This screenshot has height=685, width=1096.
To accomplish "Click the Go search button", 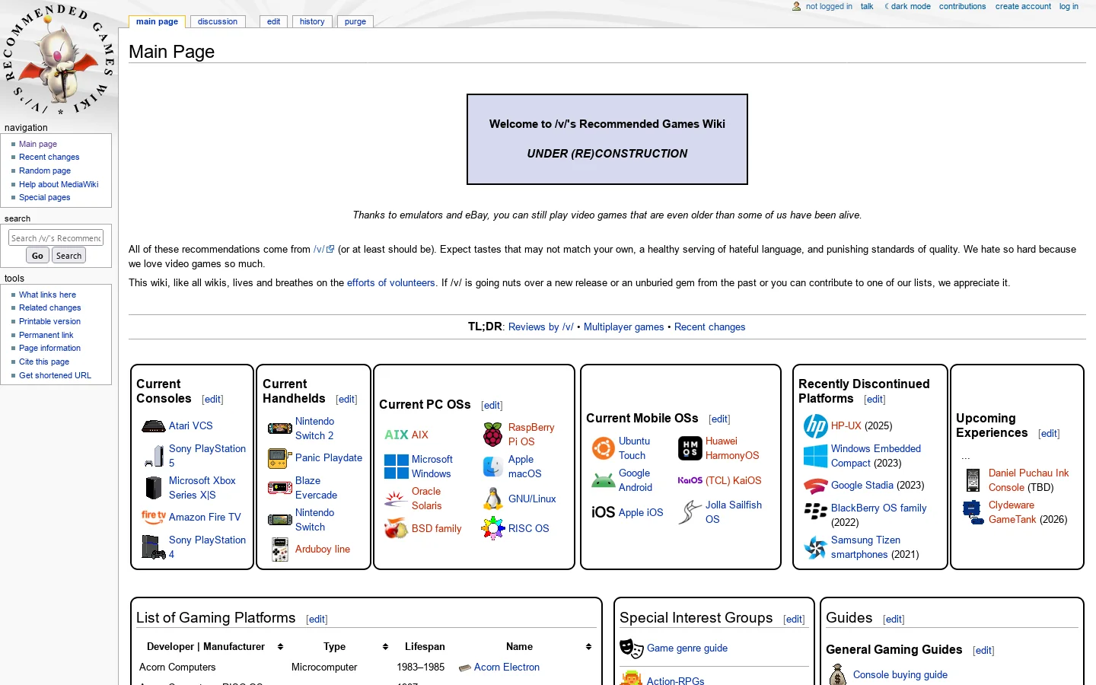I will click(37, 256).
